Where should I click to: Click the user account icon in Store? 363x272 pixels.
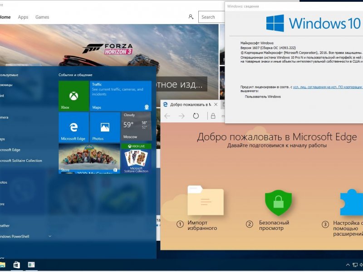click(x=191, y=17)
